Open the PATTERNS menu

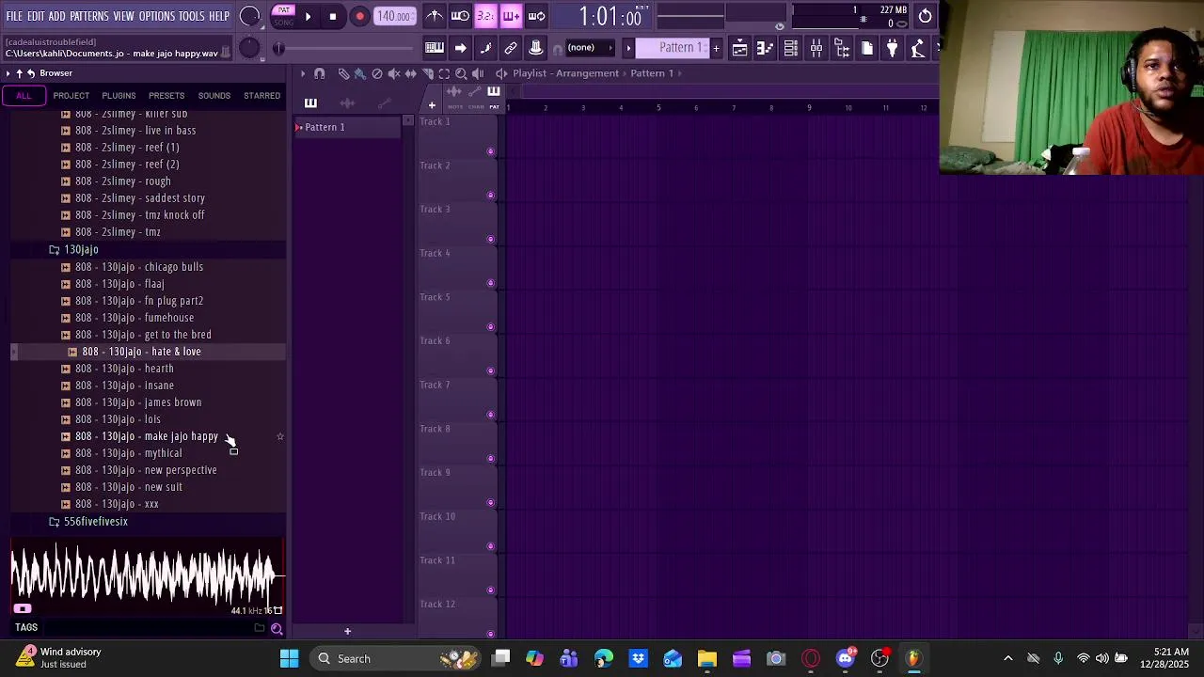89,16
